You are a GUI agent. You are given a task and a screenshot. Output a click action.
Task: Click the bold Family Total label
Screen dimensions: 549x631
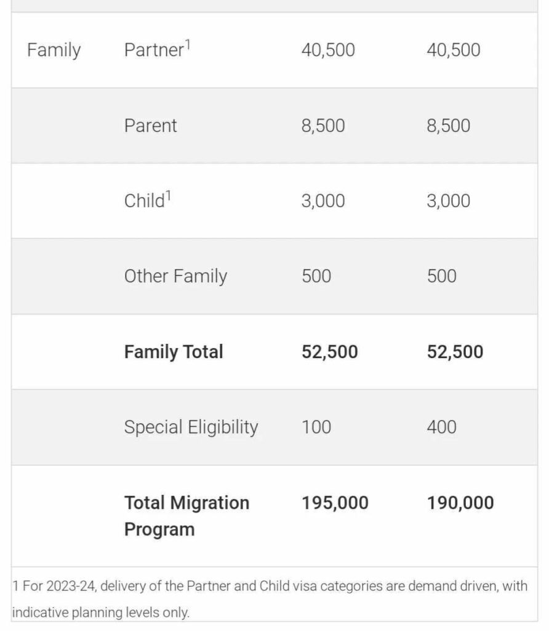tap(174, 352)
